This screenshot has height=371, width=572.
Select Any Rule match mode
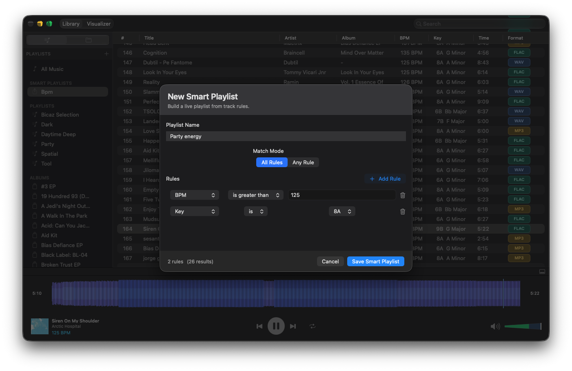pos(303,162)
